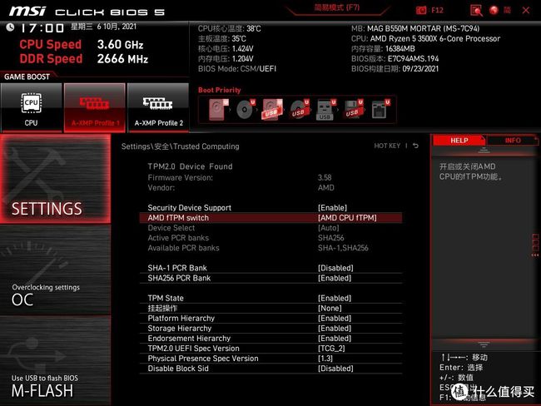Close the BIOS with the X icon
This screenshot has width=541, height=406.
[x=525, y=10]
